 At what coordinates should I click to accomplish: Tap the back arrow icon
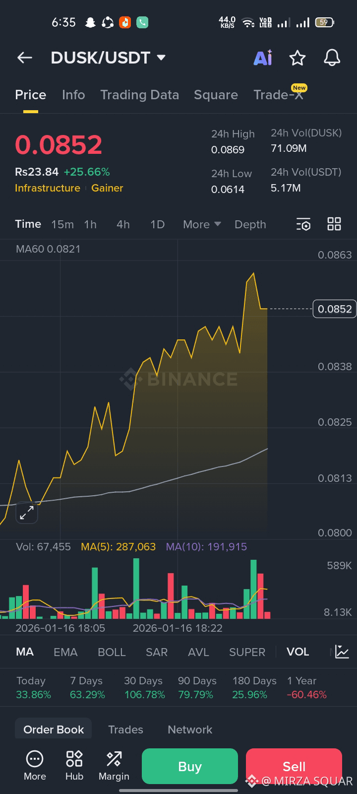pos(25,58)
